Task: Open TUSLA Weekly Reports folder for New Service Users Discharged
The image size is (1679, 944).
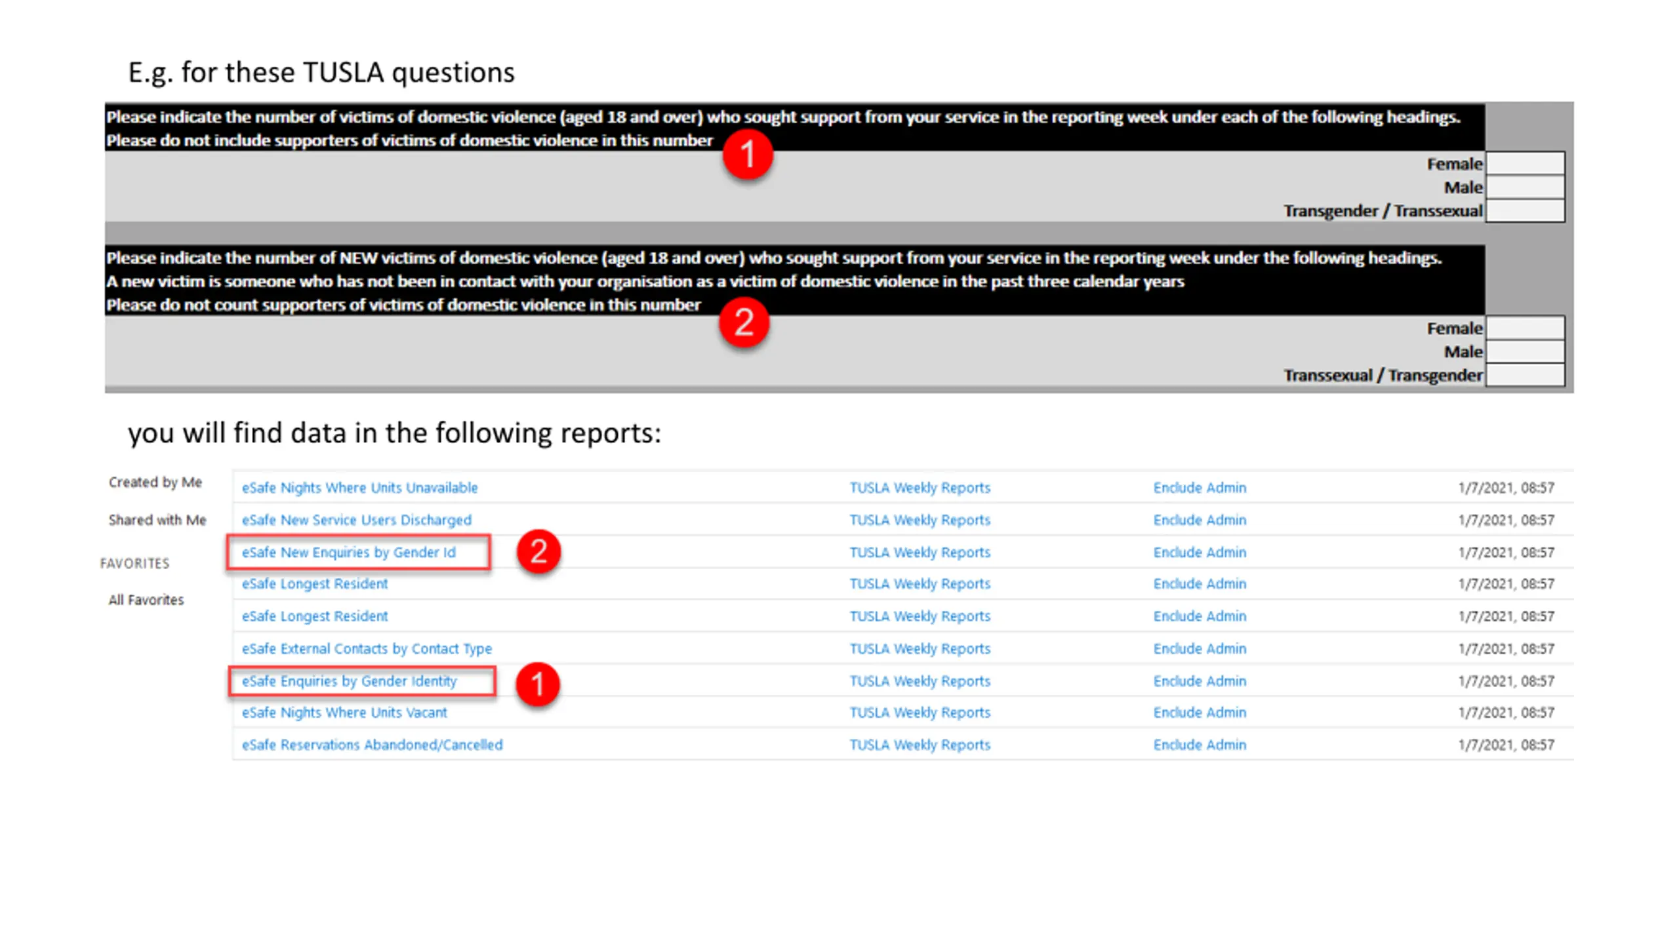Action: pos(920,520)
